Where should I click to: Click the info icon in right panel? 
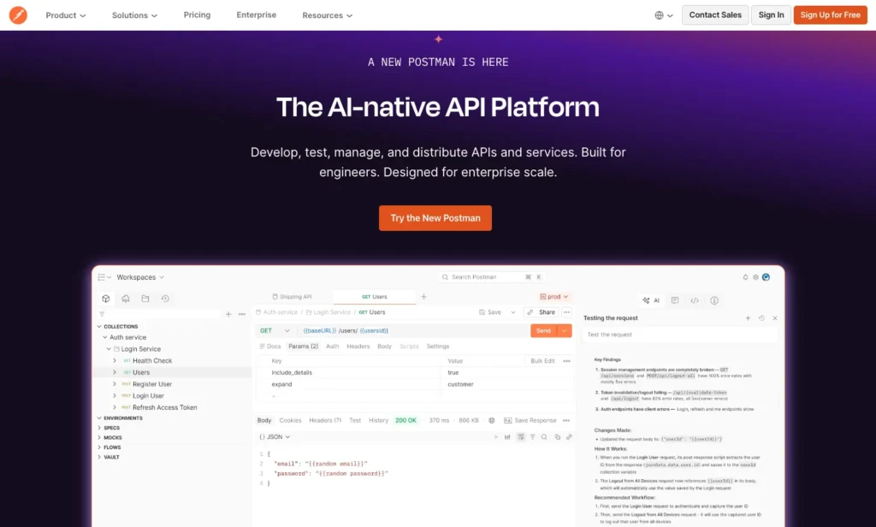point(714,300)
